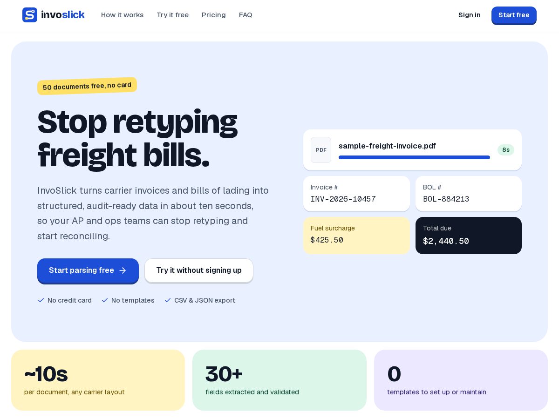Screen dimensions: 559x419
Task: Click the 50 documents free badge
Action: click(x=87, y=86)
